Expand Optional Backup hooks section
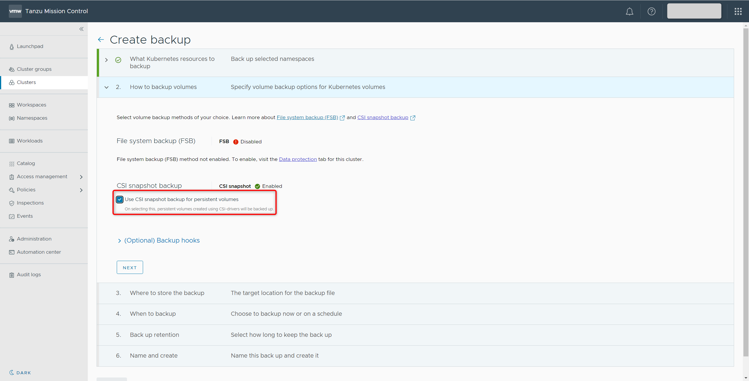Image resolution: width=749 pixels, height=381 pixels. click(x=162, y=241)
